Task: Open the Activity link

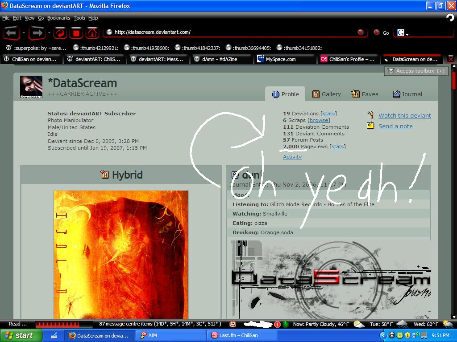Action: (x=292, y=157)
